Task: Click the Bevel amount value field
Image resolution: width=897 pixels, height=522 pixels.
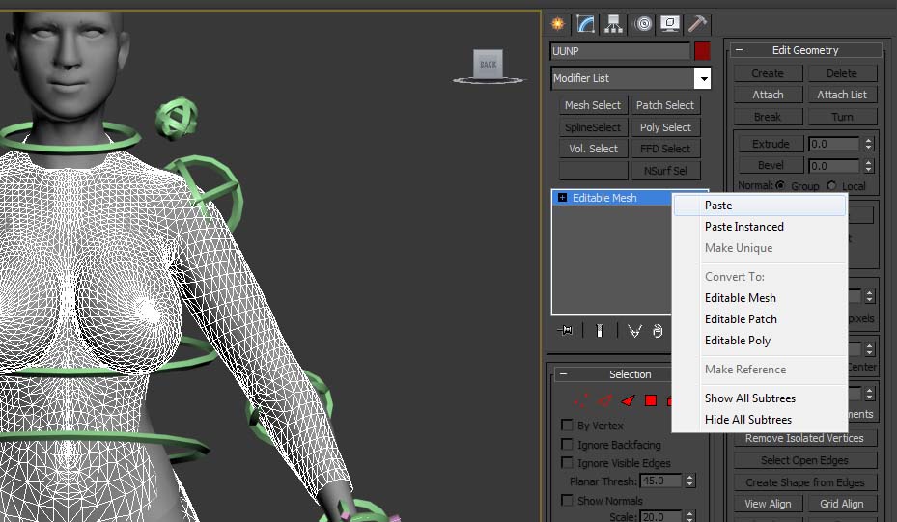Action: coord(834,166)
